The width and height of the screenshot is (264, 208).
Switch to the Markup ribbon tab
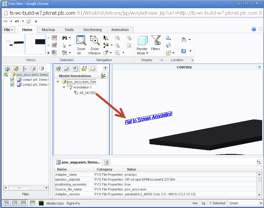[48, 30]
